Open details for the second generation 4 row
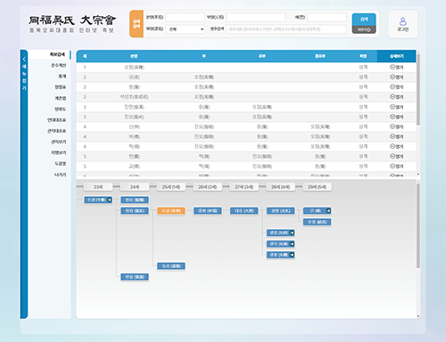Viewport: 446px width, 342px height. coord(396,136)
